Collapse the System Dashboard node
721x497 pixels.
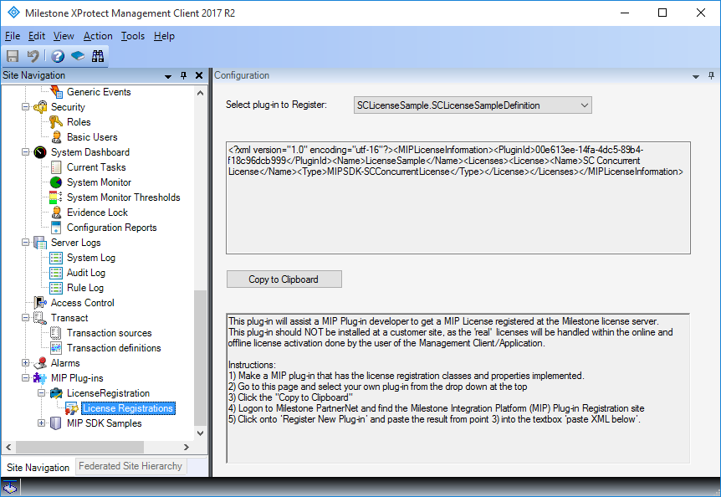coord(26,152)
